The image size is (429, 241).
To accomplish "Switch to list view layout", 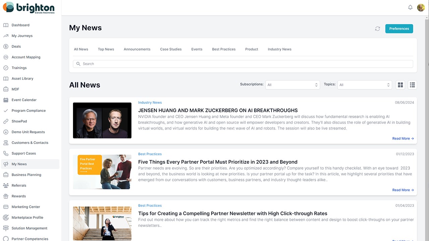I will (413, 85).
